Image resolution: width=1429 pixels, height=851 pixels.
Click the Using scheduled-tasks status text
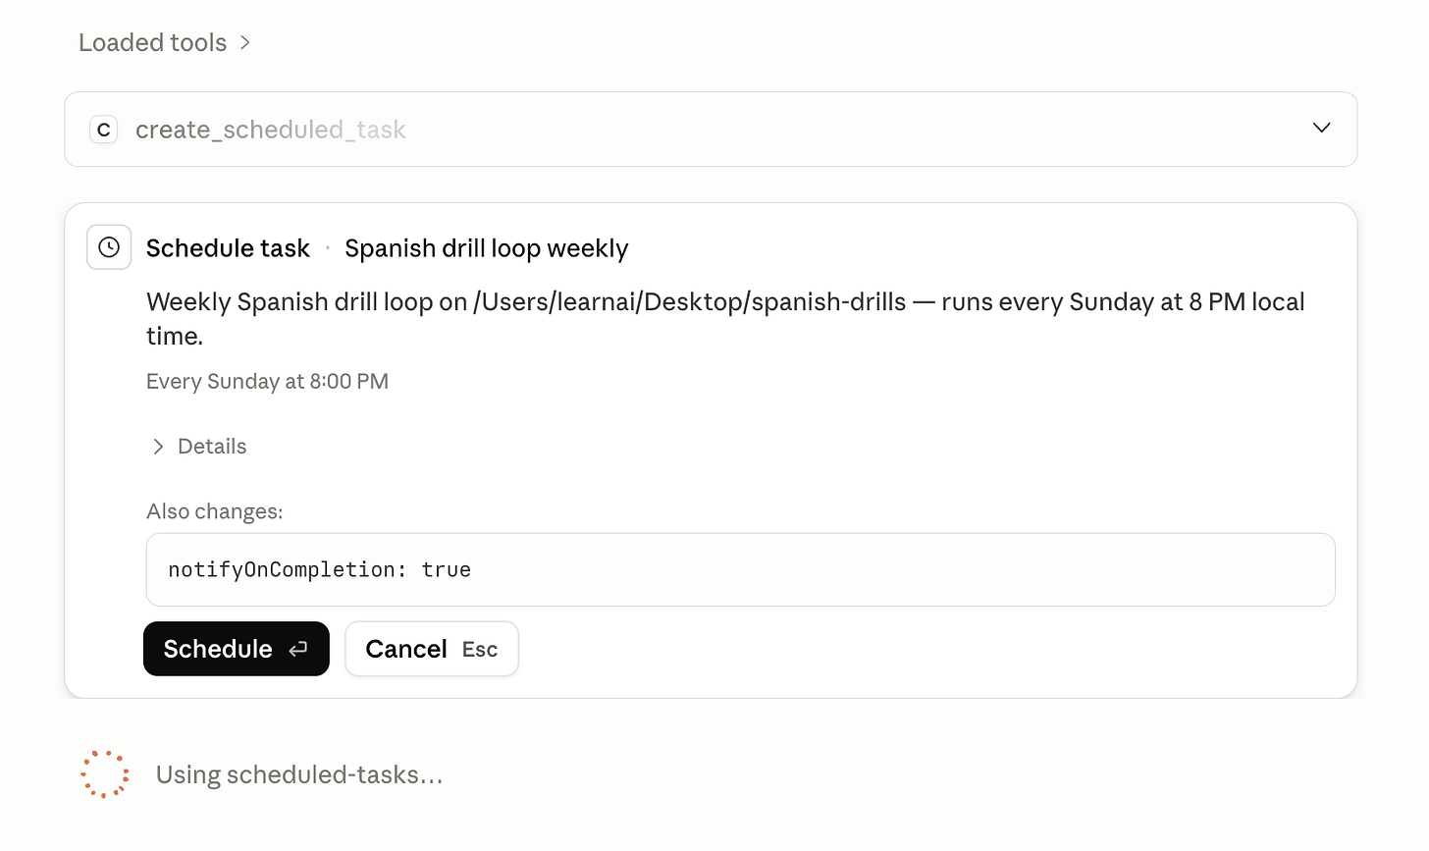point(299,774)
